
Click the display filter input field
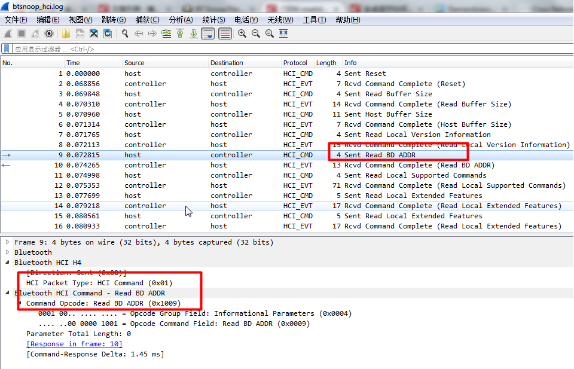[293, 48]
